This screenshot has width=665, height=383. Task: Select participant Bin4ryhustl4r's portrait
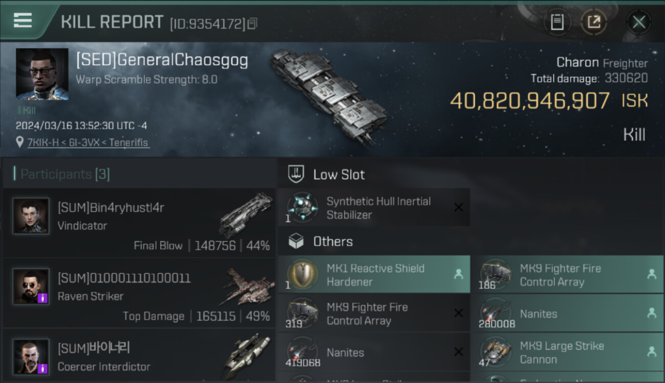click(31, 216)
